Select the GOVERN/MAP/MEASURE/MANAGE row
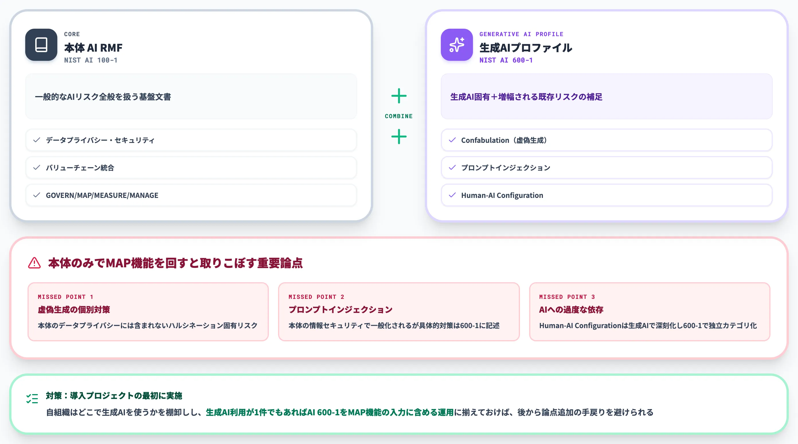The width and height of the screenshot is (798, 444). (191, 195)
